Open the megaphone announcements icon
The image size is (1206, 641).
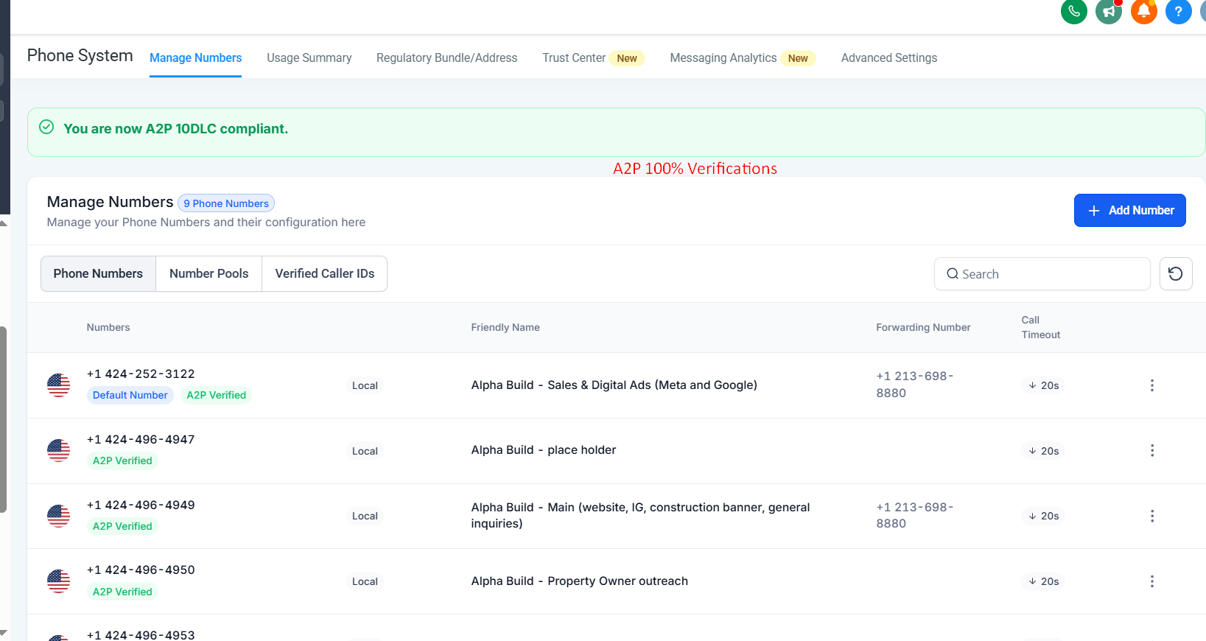[x=1108, y=11]
